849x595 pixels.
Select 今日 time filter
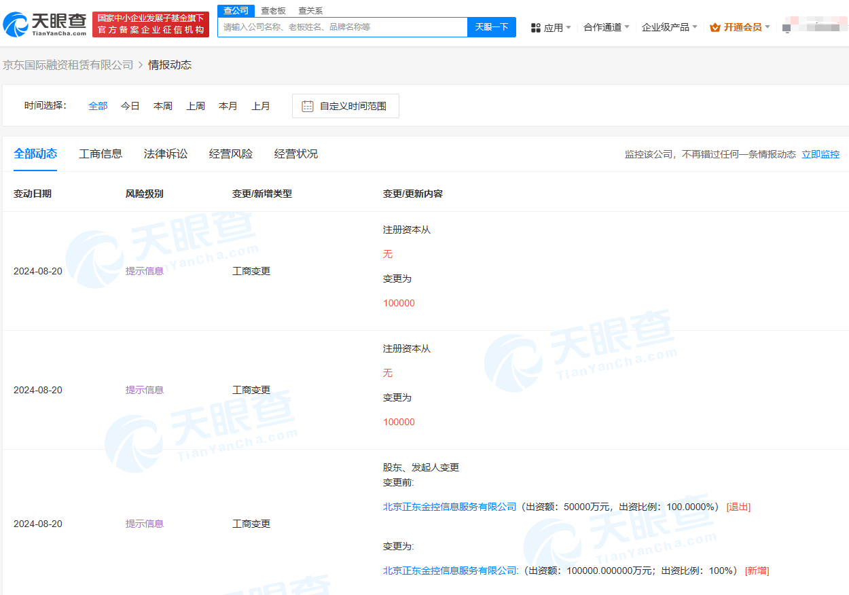pyautogui.click(x=130, y=106)
